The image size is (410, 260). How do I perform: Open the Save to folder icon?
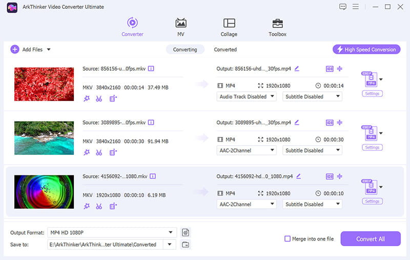click(x=186, y=245)
